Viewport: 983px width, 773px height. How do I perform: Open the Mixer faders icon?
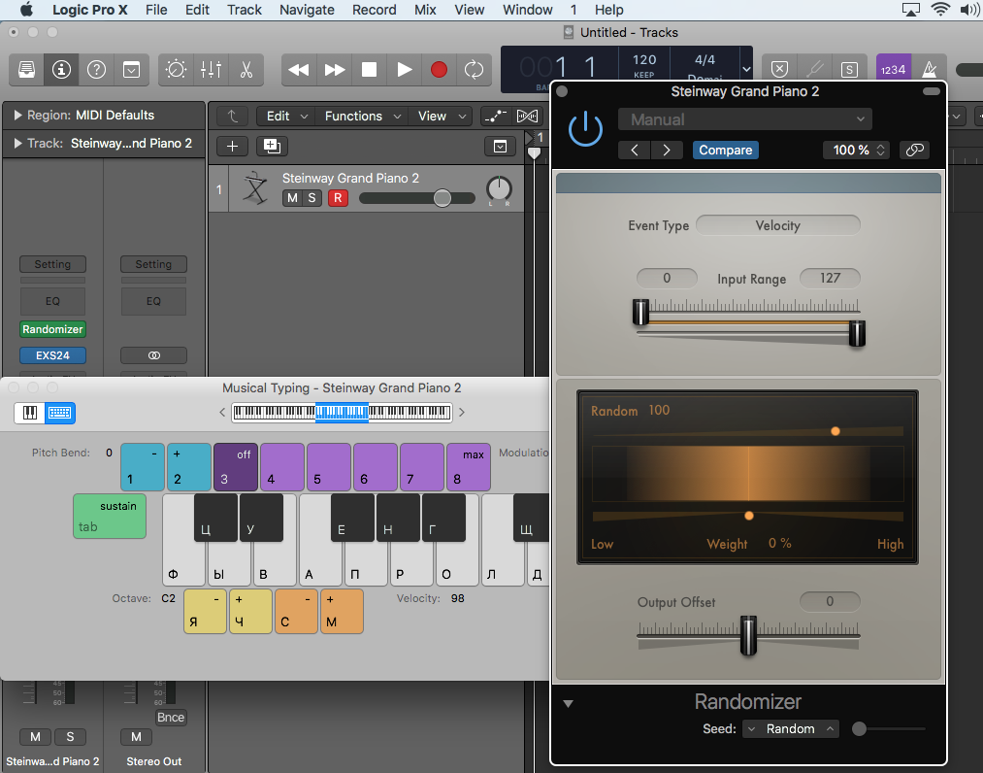pyautogui.click(x=212, y=69)
